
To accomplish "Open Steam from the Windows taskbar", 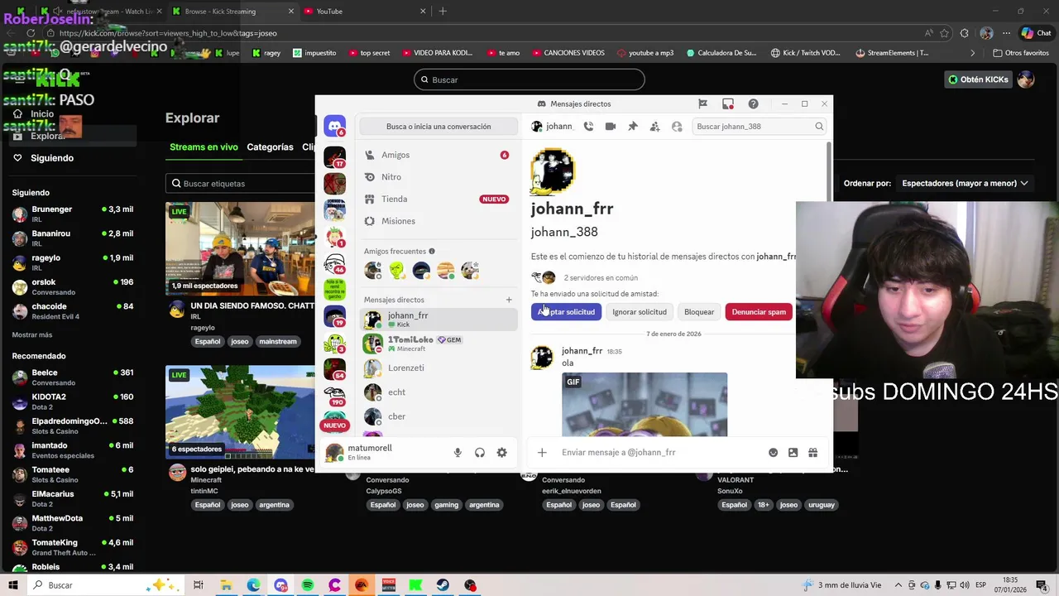I will (443, 585).
